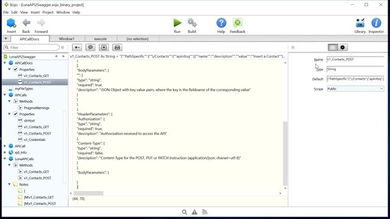The image size is (390, 219).
Task: Expand the xjd_Info tree node
Action: click(5, 153)
